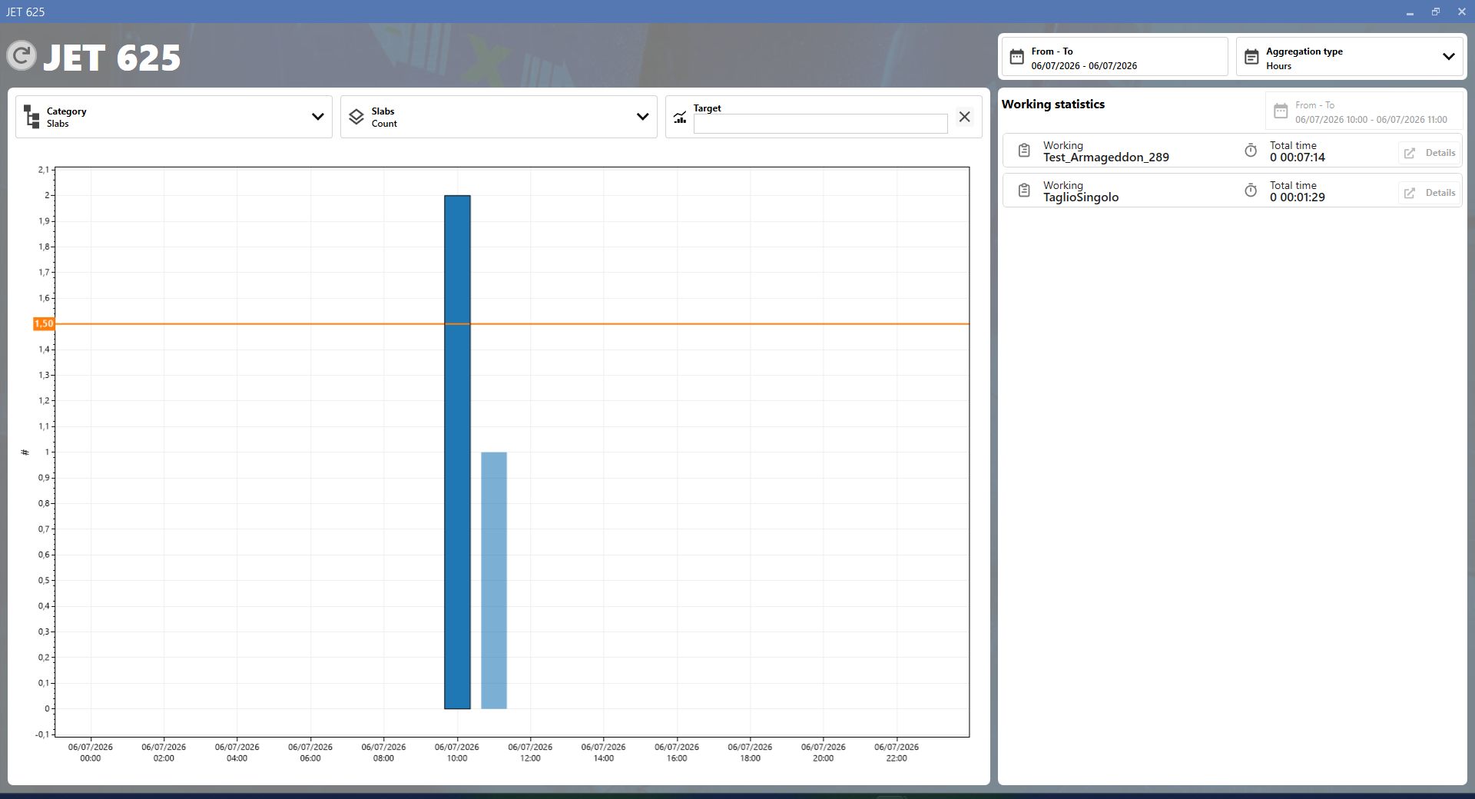
Task: Click the 0 00:01:29 total time value
Action: coord(1297,197)
